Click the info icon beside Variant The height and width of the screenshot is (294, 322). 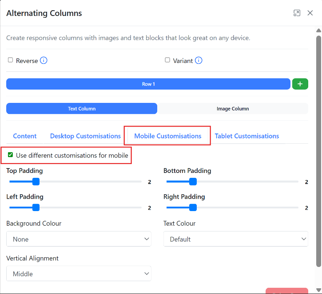[x=199, y=60]
